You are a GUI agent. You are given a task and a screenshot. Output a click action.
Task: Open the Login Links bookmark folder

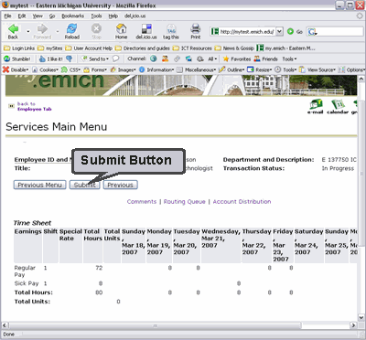[x=19, y=48]
